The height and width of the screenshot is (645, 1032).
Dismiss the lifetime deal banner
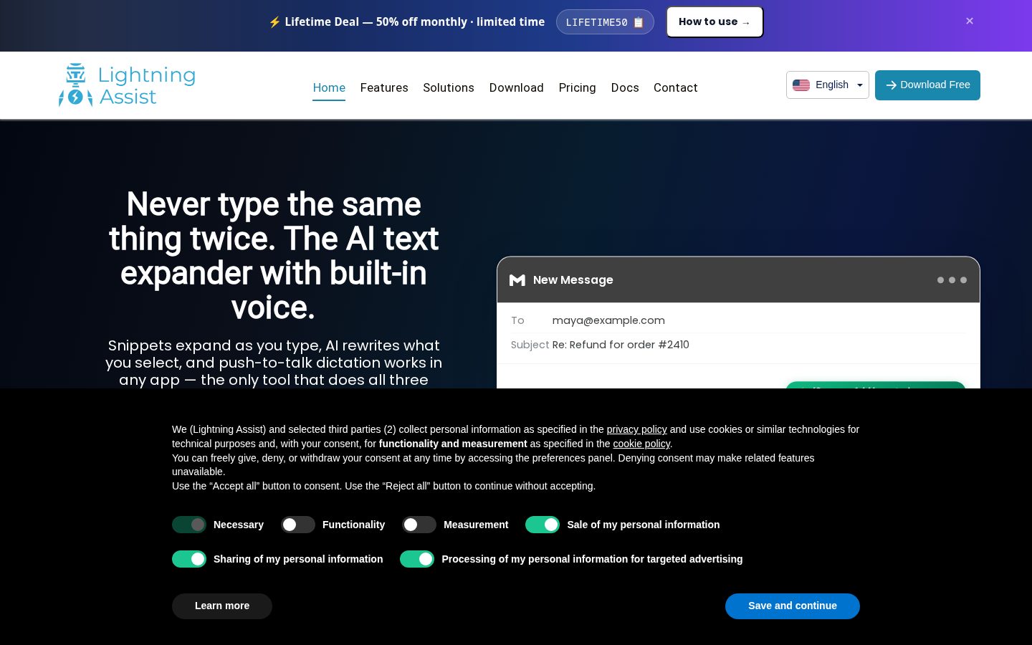tap(970, 21)
